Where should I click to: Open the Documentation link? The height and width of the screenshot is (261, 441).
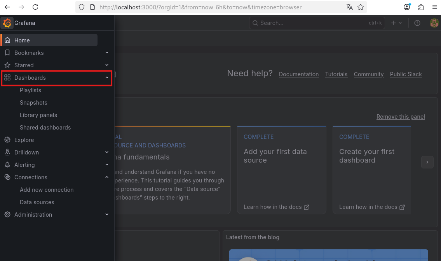(x=299, y=74)
